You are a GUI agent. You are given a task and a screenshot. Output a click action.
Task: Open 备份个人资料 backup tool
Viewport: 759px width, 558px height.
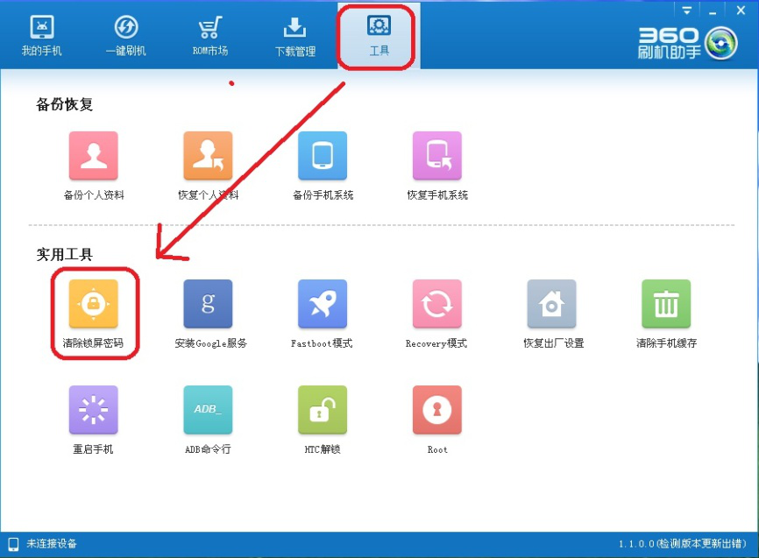pos(94,154)
